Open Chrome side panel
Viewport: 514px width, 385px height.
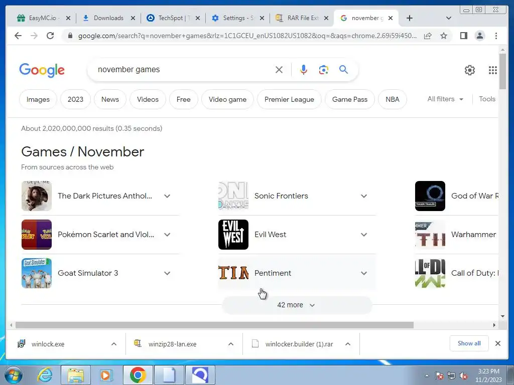tap(463, 36)
